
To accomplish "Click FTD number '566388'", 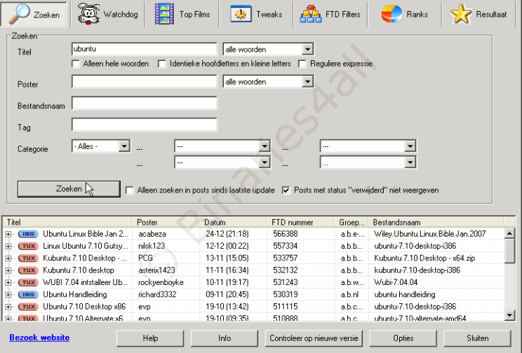I will pyautogui.click(x=286, y=234).
